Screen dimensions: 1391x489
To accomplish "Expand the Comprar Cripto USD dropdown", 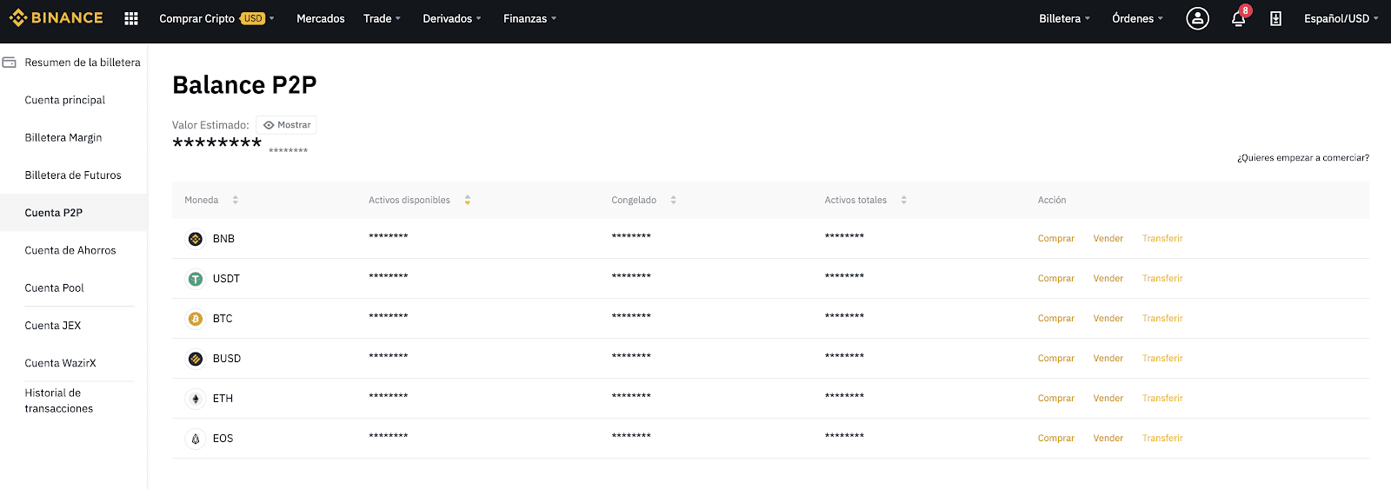I will pos(216,18).
